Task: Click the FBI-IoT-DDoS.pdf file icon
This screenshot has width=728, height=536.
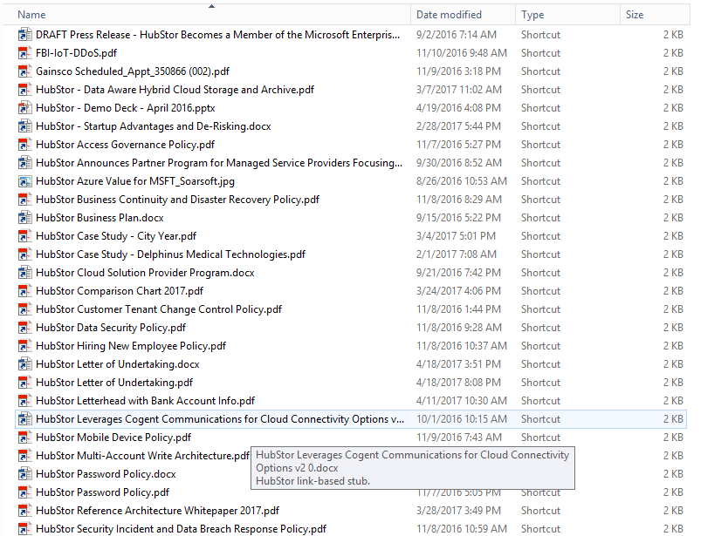Action: point(24,53)
